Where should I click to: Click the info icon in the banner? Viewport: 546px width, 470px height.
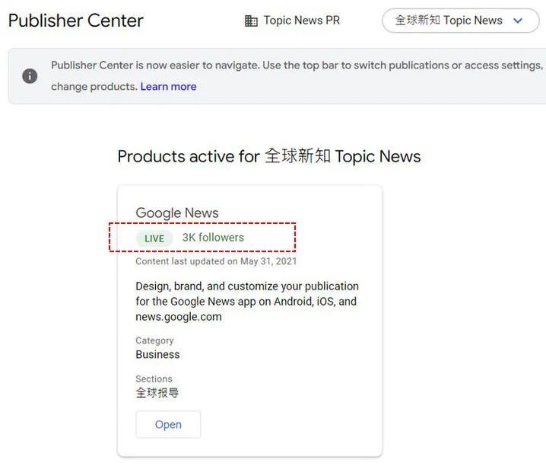[x=30, y=76]
